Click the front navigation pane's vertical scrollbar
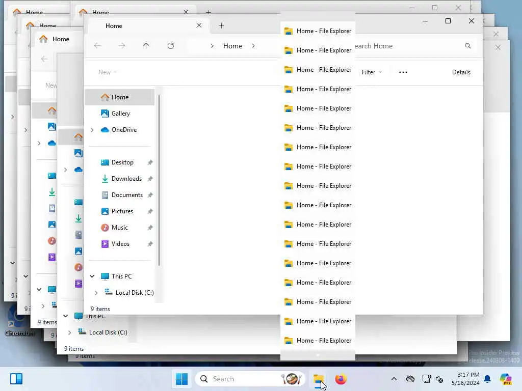This screenshot has width=522, height=391. [159, 180]
